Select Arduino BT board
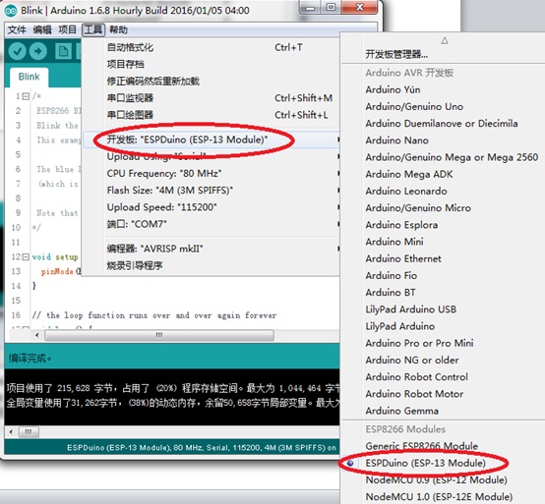This screenshot has height=504, width=545. coord(442,292)
